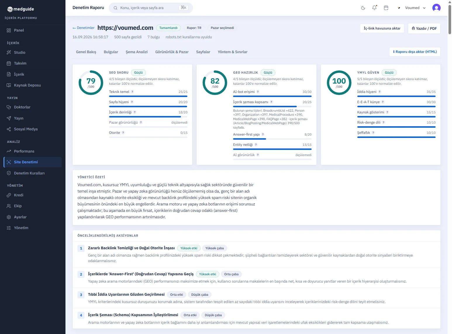Open the Denetim Kuralları shield icon

point(9,173)
